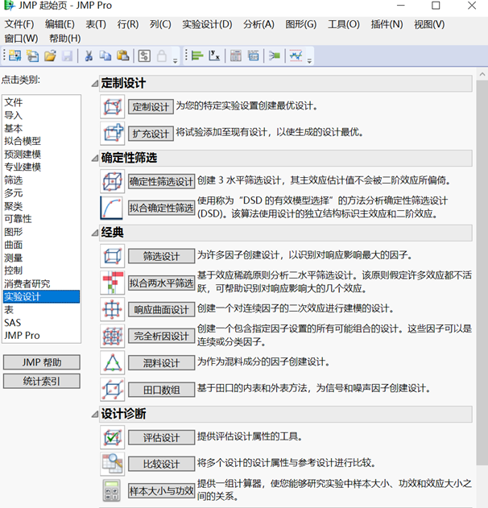Select 聚类 in the category list
Viewport: 488px width, 508px height.
(x=42, y=206)
